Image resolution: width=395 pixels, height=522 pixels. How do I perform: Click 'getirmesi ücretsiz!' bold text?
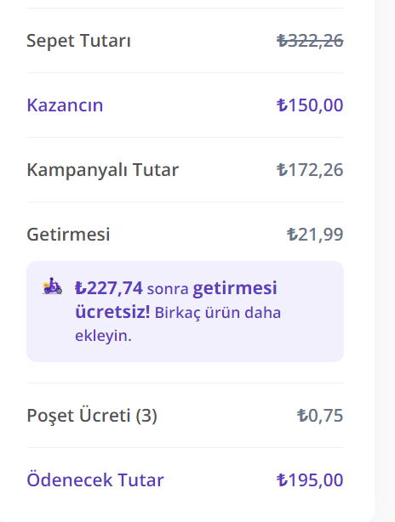coord(176,300)
